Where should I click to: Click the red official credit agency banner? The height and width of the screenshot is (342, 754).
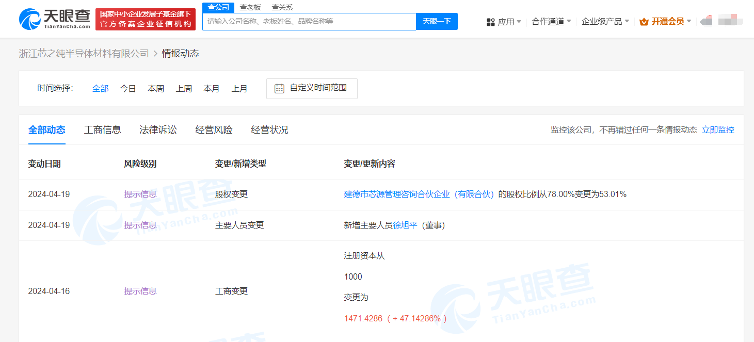145,19
